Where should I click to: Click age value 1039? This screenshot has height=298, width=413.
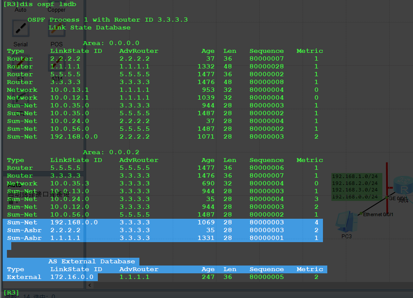pos(206,98)
